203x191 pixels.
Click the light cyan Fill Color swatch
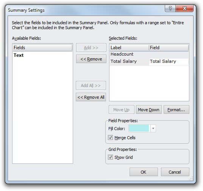point(139,128)
